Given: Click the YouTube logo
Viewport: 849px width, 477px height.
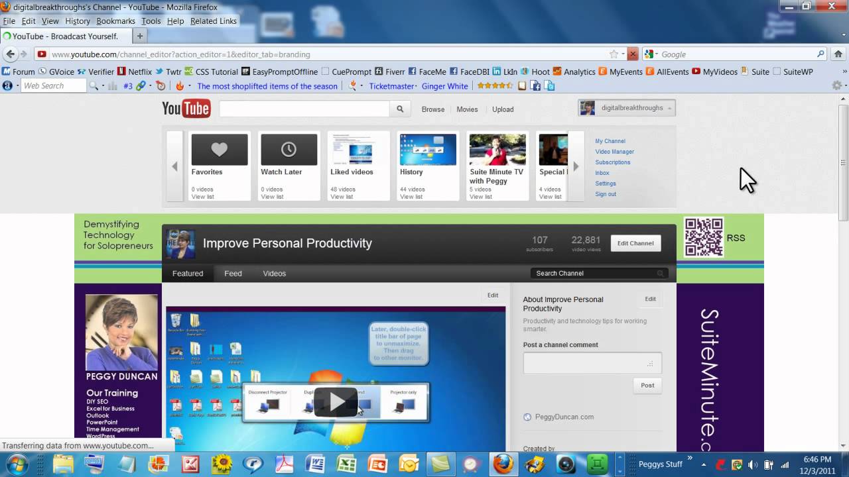Looking at the screenshot, I should 186,108.
